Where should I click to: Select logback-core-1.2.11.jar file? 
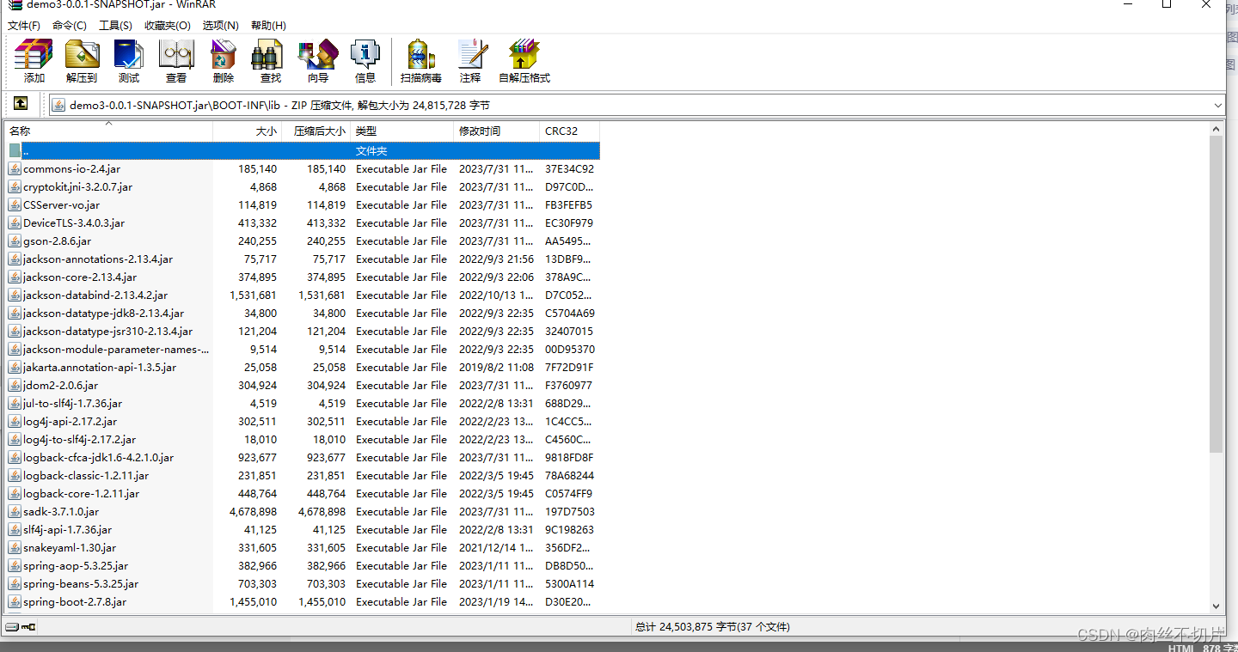(x=82, y=494)
